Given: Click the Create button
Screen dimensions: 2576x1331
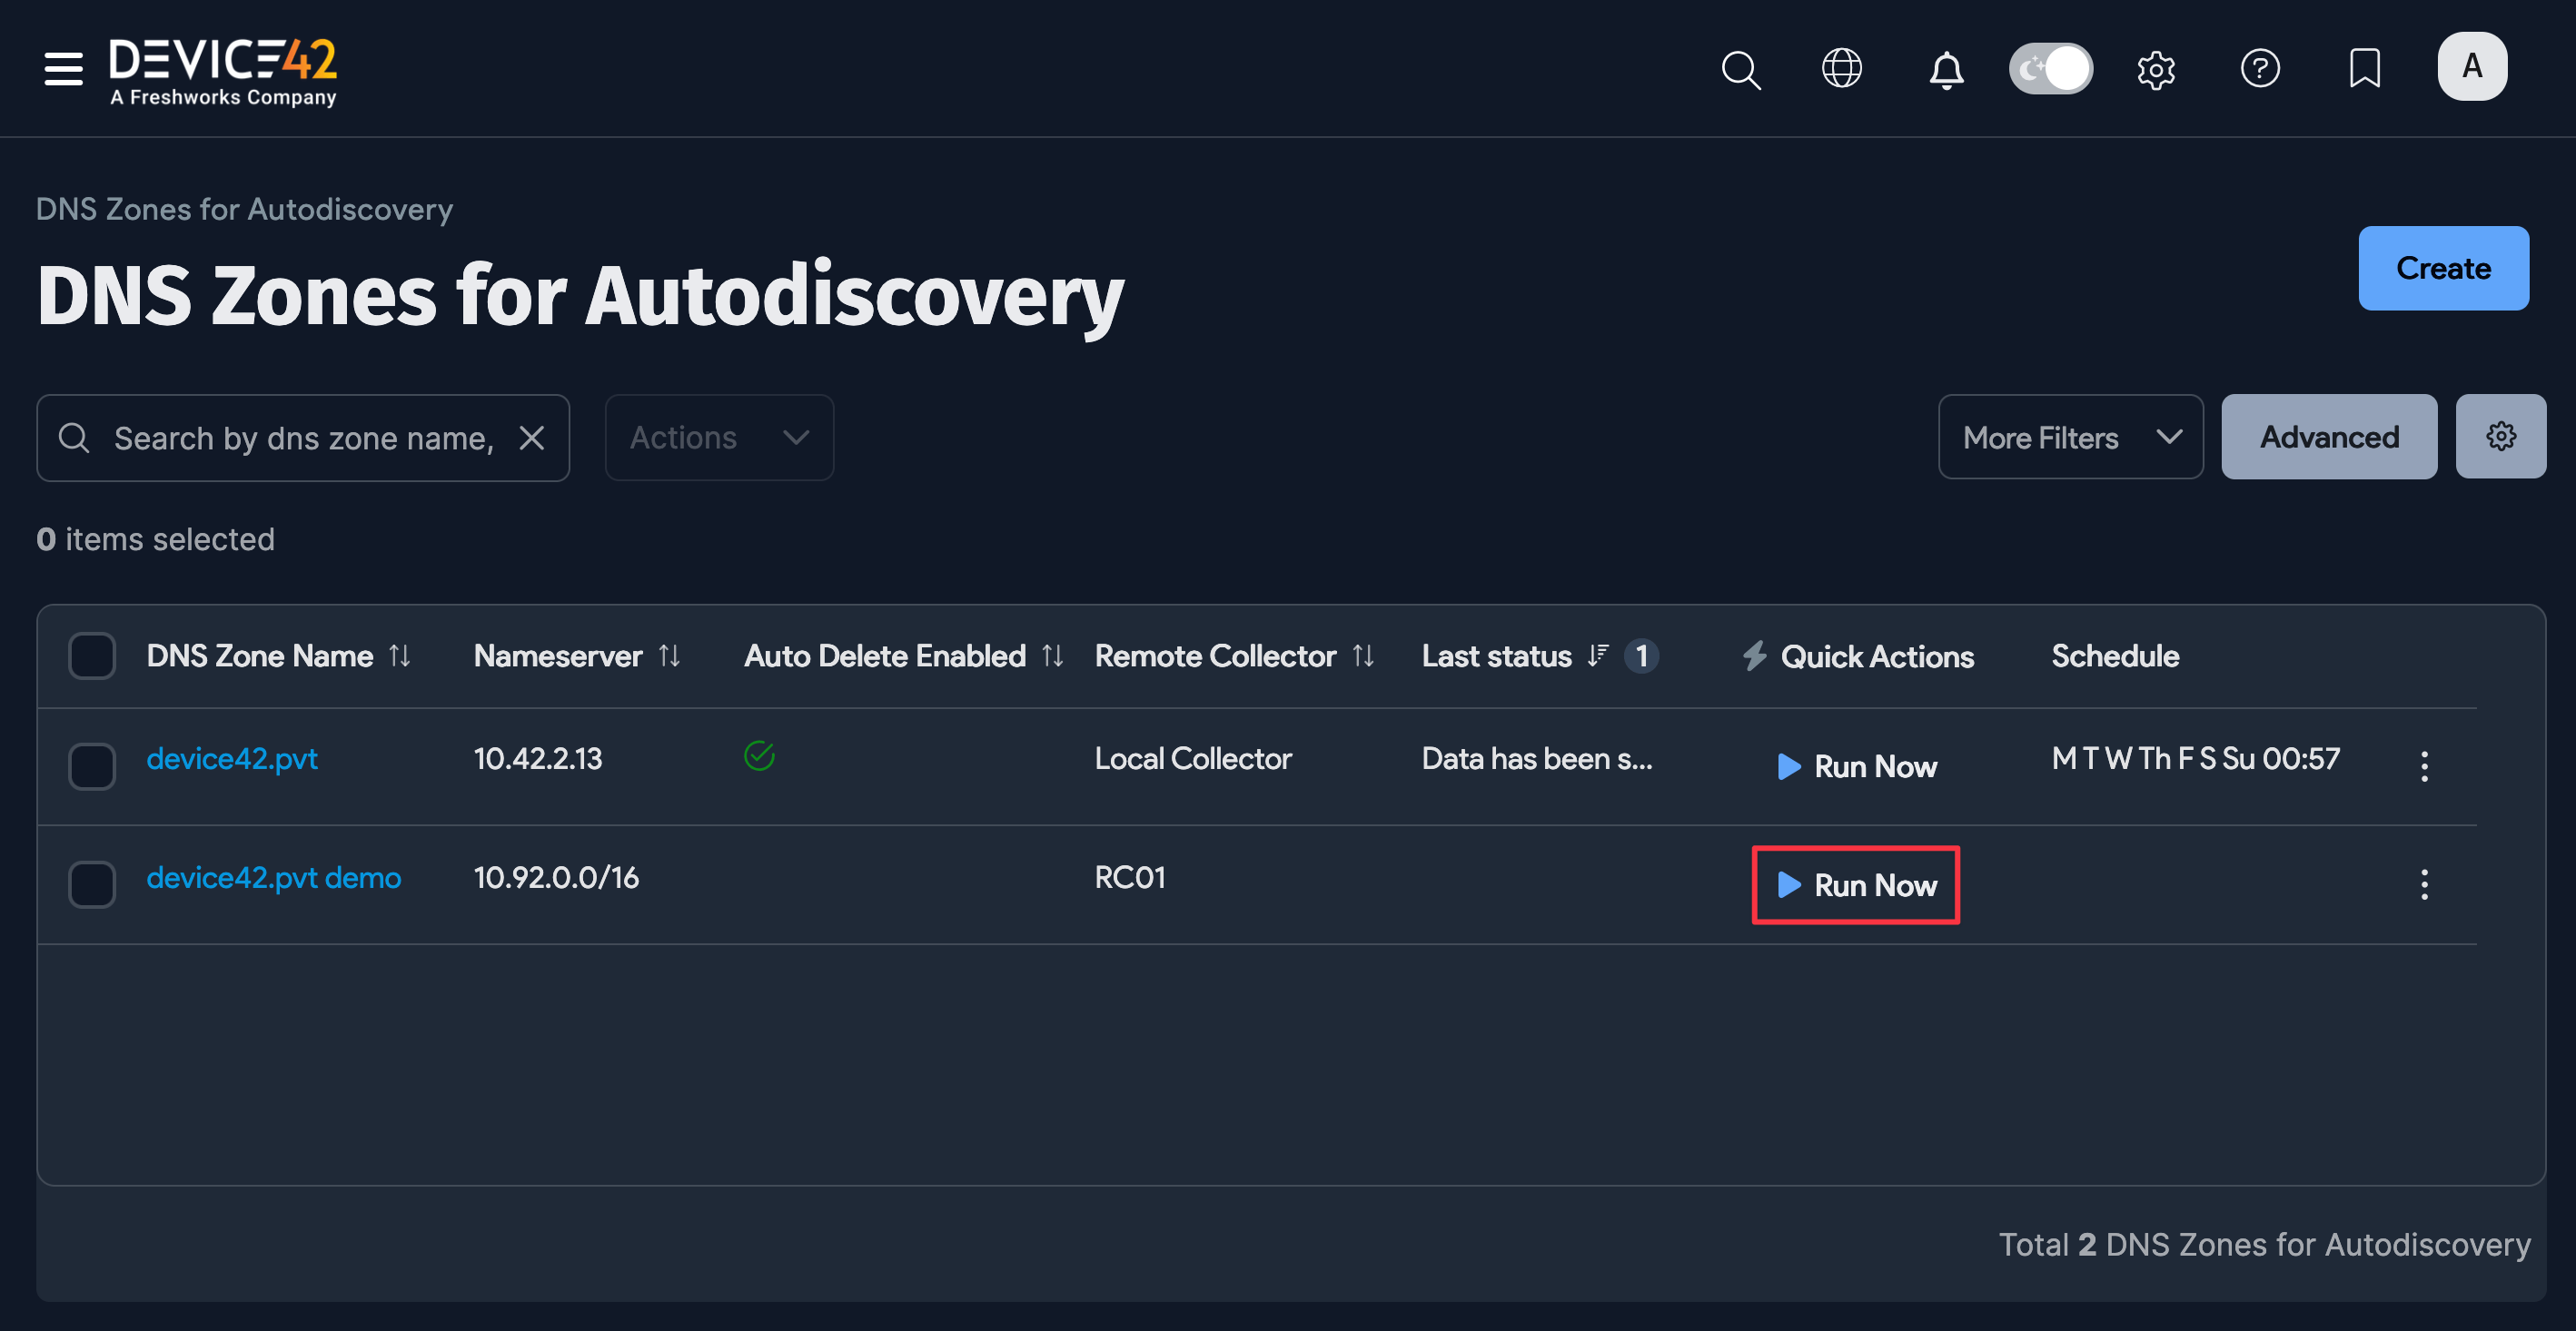Looking at the screenshot, I should pyautogui.click(x=2443, y=268).
